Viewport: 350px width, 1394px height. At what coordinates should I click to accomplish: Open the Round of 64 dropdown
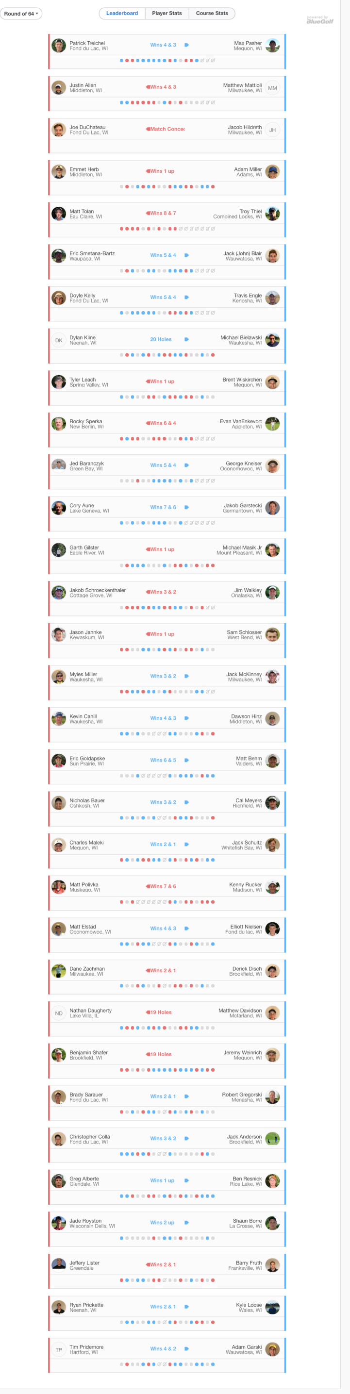tap(21, 14)
